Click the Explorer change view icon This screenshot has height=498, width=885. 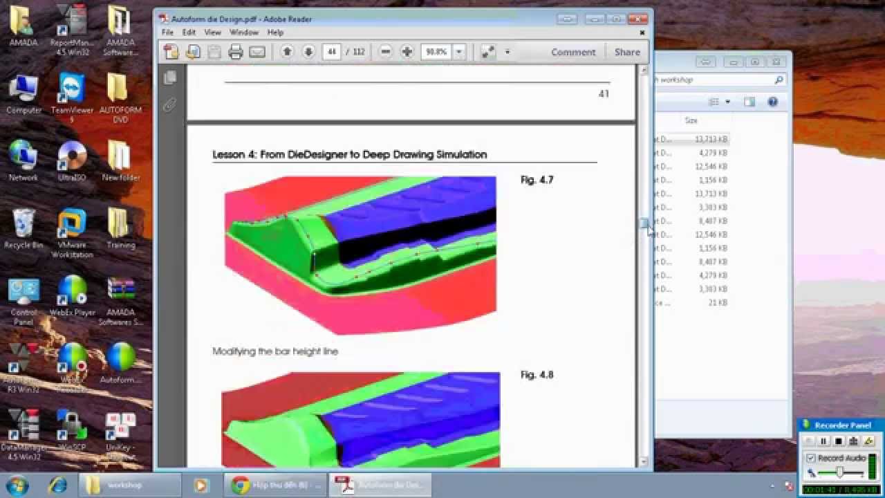click(x=715, y=102)
